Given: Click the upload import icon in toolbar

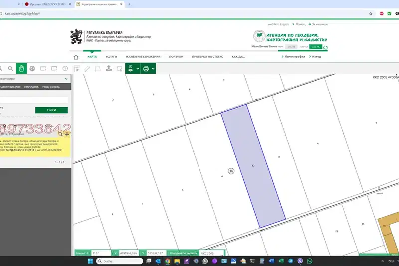Looking at the screenshot, I should pos(109,68).
